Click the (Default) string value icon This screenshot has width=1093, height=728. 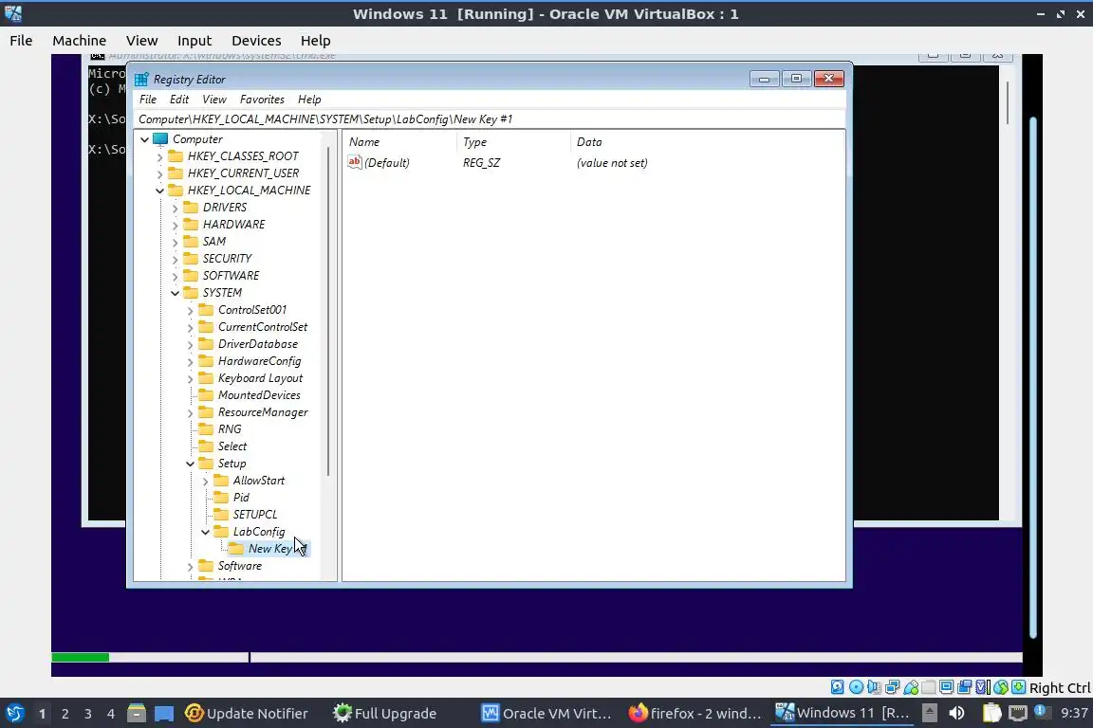click(355, 162)
